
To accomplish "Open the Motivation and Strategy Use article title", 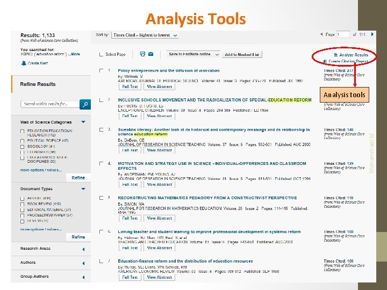I will (x=212, y=166).
